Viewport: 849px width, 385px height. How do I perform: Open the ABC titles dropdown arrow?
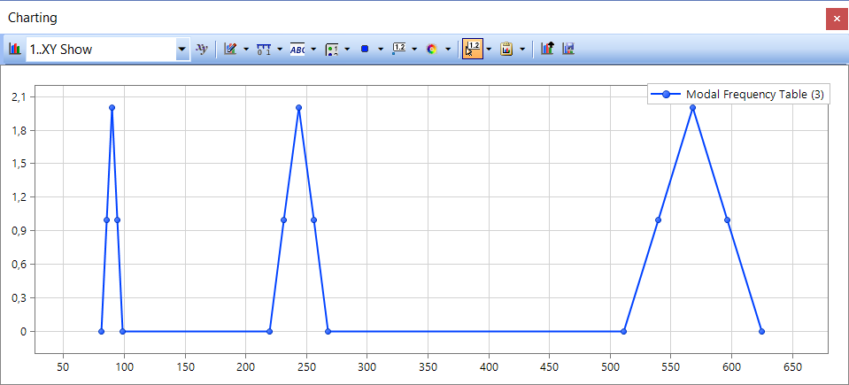pos(313,49)
